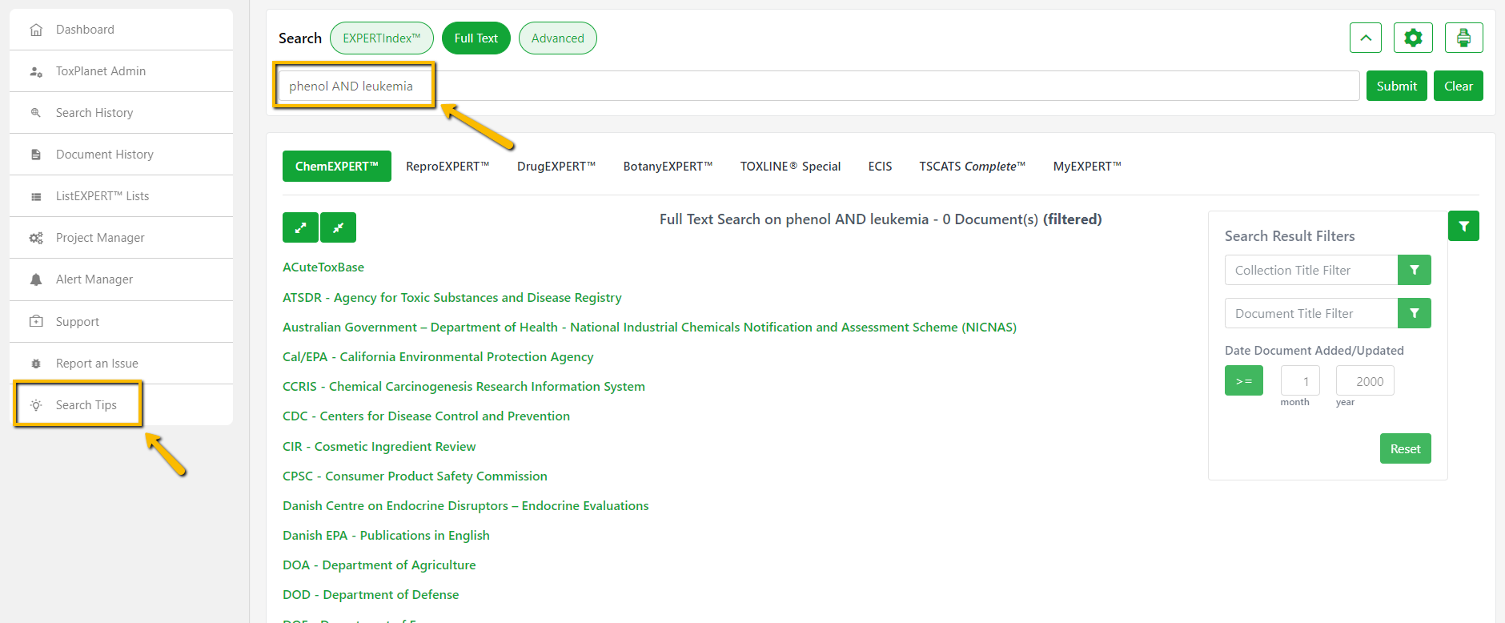This screenshot has width=1505, height=623.
Task: Open Alert Manager from the sidebar
Action: [94, 279]
